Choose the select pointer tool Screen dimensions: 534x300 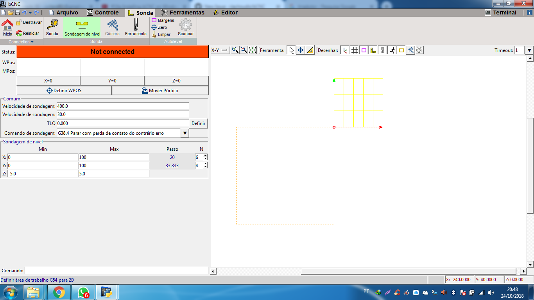(x=291, y=50)
